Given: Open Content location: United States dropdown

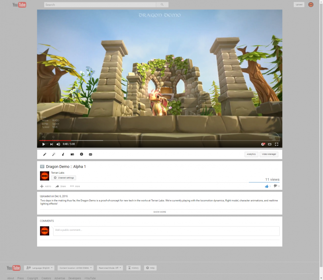Looking at the screenshot, I should pyautogui.click(x=76, y=268).
